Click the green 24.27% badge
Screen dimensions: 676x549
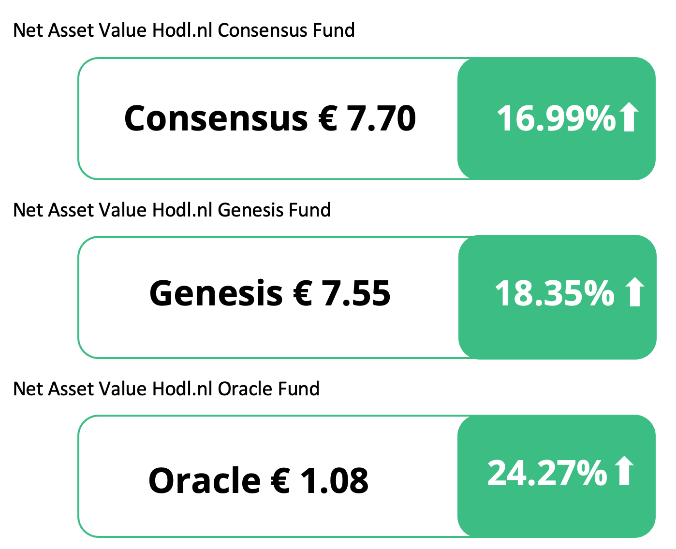[557, 477]
